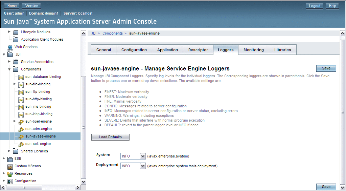346x191 pixels.
Task: Expand the sun-file-binding node
Action: pos(15,84)
